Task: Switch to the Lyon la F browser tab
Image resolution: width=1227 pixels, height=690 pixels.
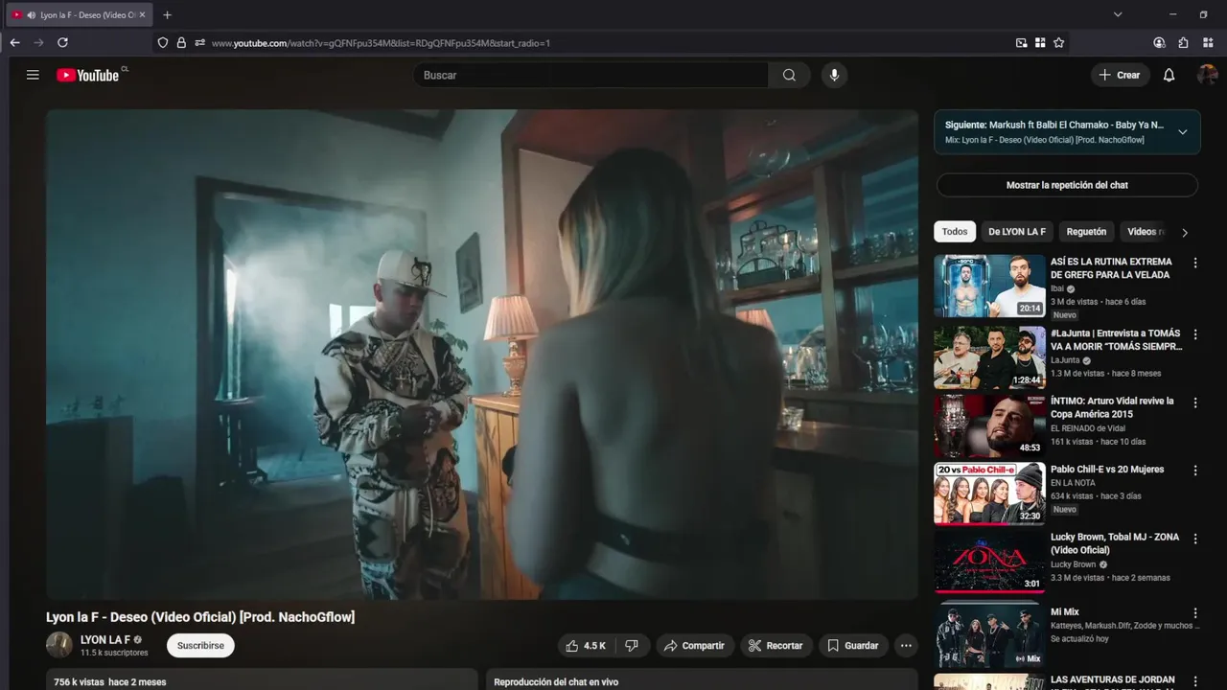Action: (79, 14)
